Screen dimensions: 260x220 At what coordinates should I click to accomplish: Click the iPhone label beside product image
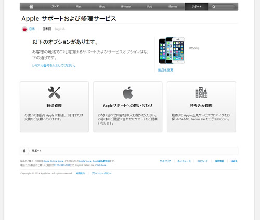tap(194, 48)
